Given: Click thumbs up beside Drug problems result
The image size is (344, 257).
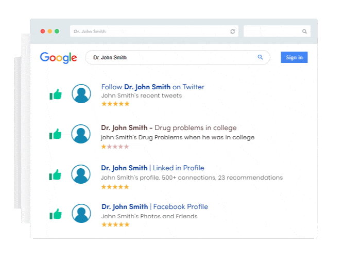Looking at the screenshot, I should [x=55, y=134].
